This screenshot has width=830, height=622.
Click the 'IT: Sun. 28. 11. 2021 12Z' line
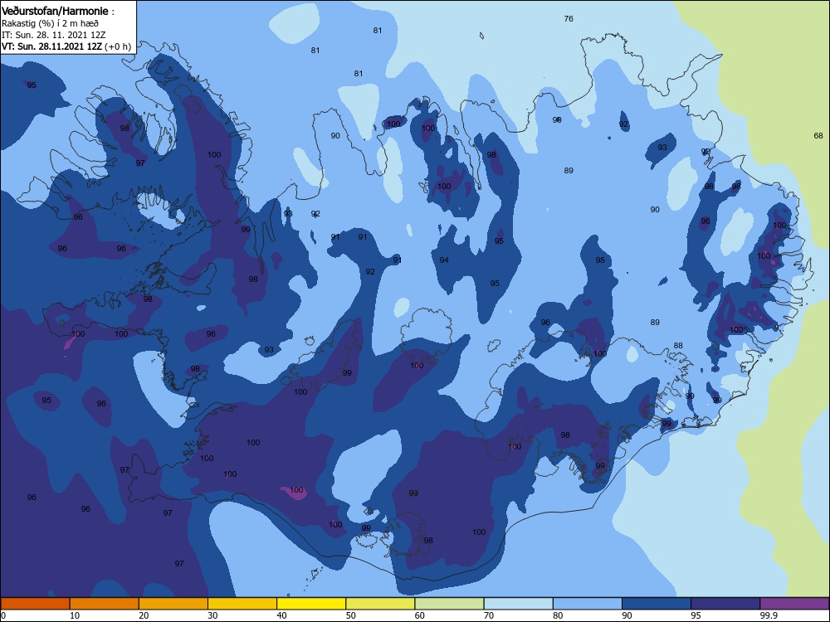(x=53, y=35)
